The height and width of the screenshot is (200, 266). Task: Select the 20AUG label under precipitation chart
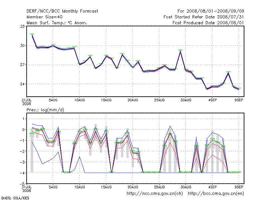(x=133, y=187)
